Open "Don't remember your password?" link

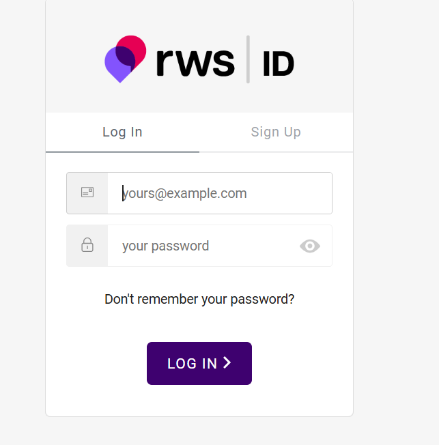point(199,299)
